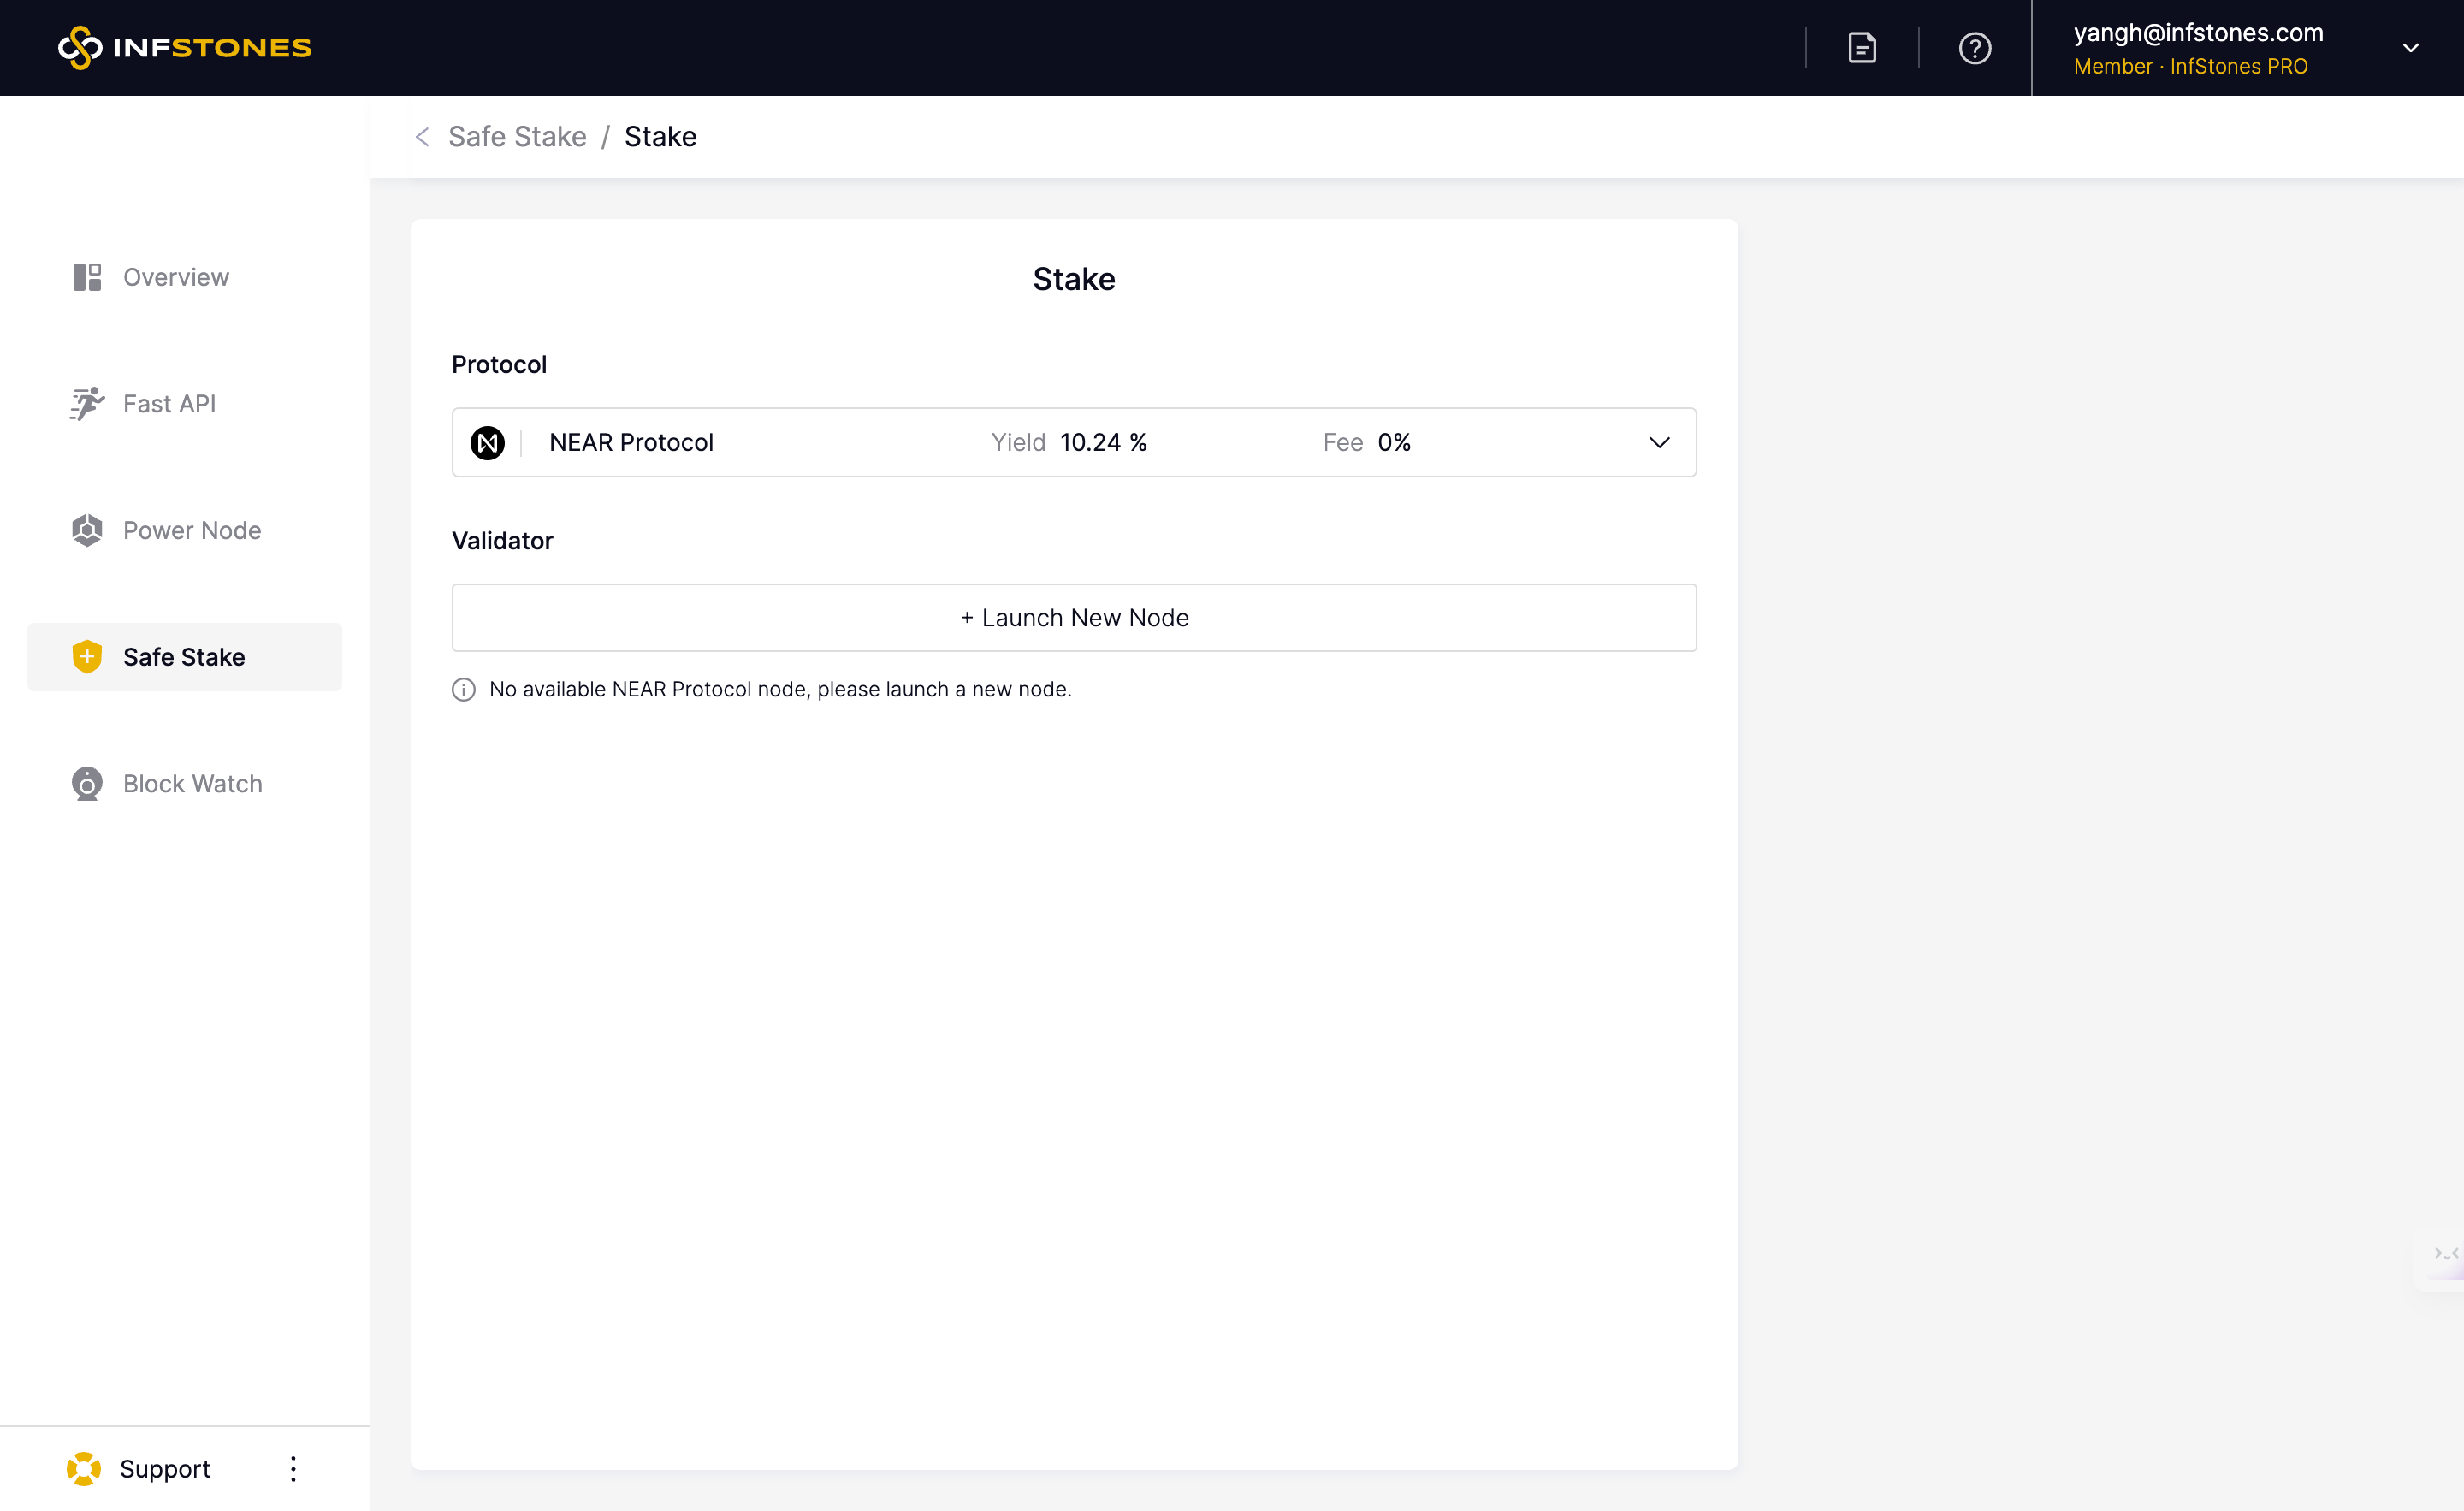Click the InfStones logo
The height and width of the screenshot is (1511, 2464).
click(x=185, y=47)
